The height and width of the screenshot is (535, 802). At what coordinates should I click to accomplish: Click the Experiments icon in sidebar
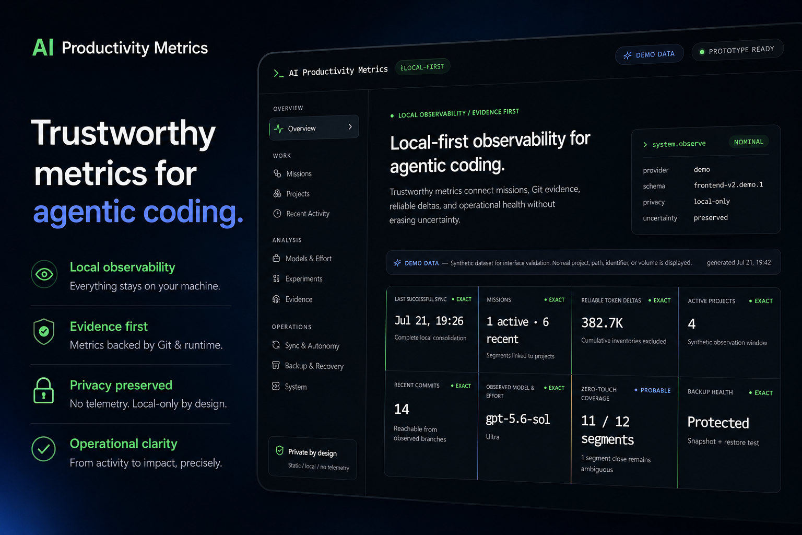point(276,278)
